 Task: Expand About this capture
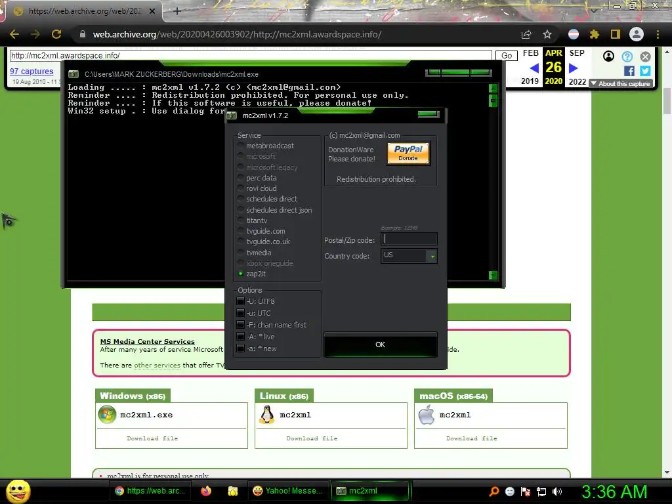coord(621,83)
